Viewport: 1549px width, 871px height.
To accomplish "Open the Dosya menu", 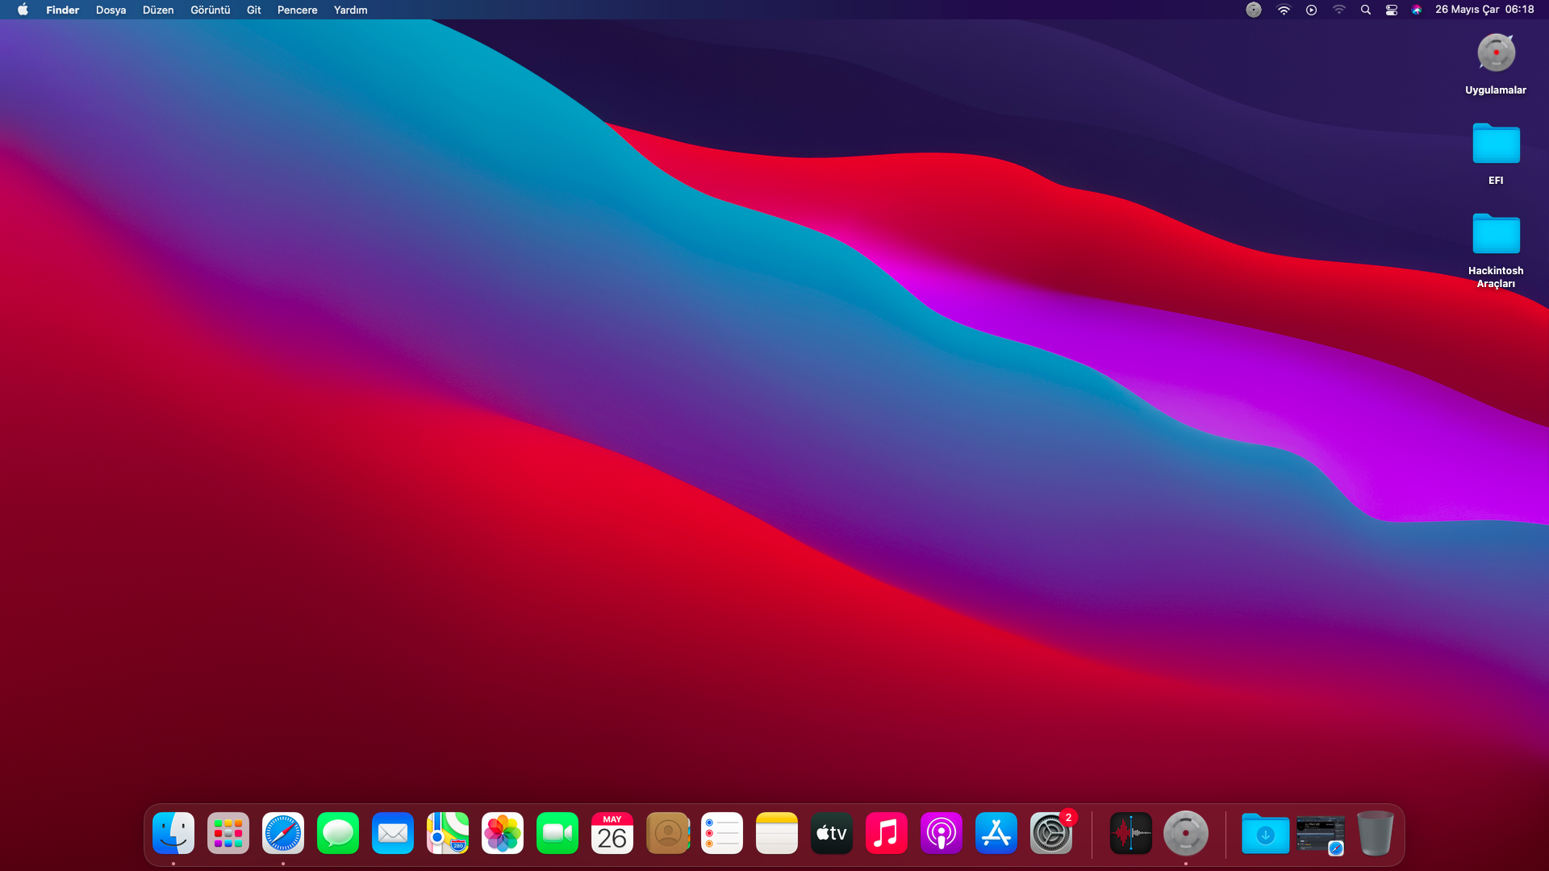I will tap(111, 10).
